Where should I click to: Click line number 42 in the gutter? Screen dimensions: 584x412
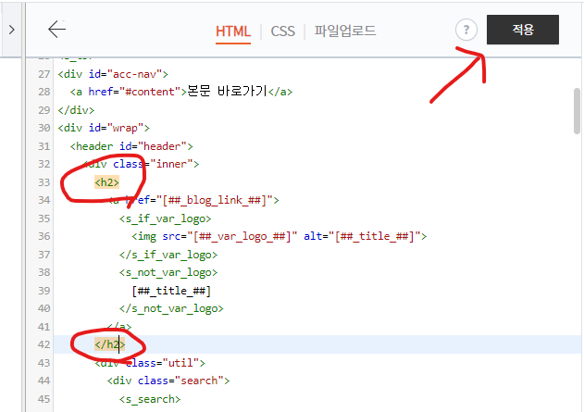tap(42, 344)
